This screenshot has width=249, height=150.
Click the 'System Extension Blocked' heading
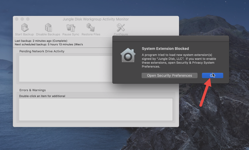coord(165,49)
